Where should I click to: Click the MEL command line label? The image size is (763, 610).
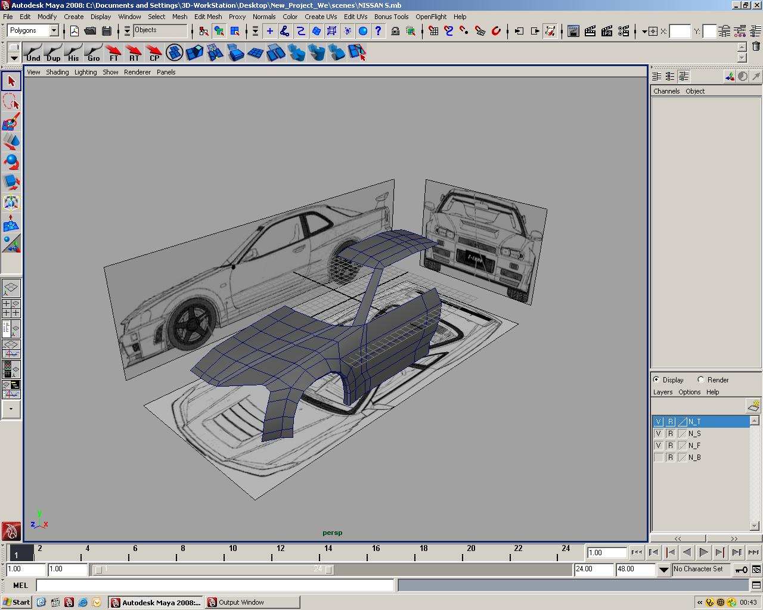tap(20, 586)
